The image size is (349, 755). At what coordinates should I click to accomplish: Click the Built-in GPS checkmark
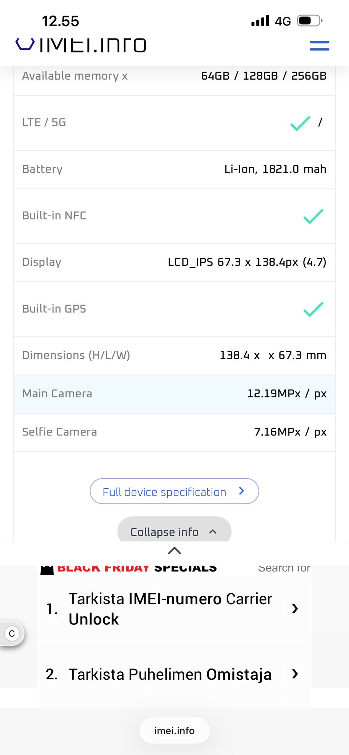pos(313,309)
